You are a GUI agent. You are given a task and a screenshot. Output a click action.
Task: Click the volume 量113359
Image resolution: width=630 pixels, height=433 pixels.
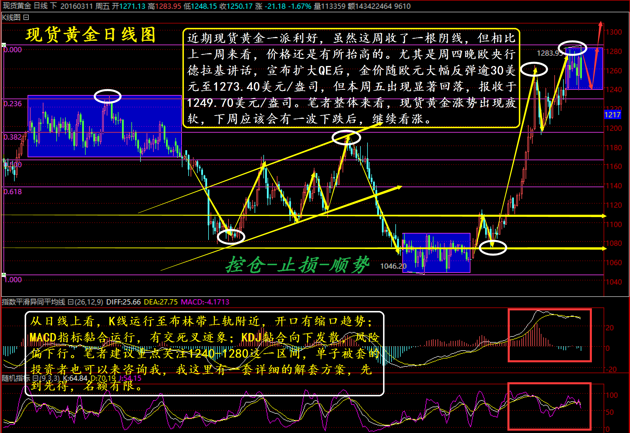[x=330, y=6]
